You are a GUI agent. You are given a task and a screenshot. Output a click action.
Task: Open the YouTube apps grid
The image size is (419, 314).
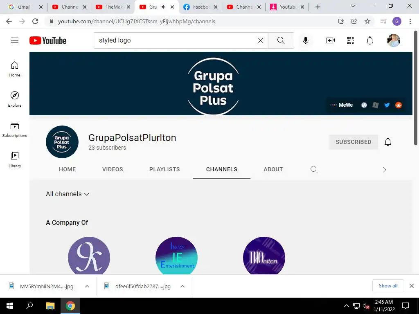coord(350,40)
